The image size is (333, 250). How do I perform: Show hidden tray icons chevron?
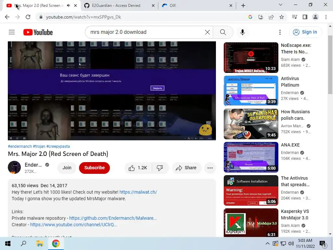[268, 243]
